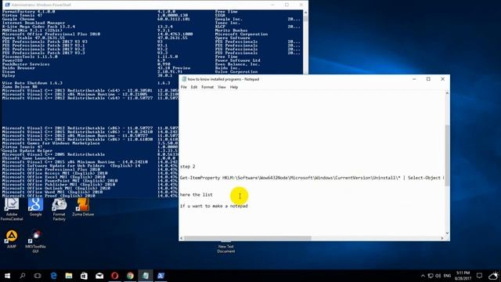The width and height of the screenshot is (501, 282).
Task: Maximize the PowerShell window
Action: (287, 5)
